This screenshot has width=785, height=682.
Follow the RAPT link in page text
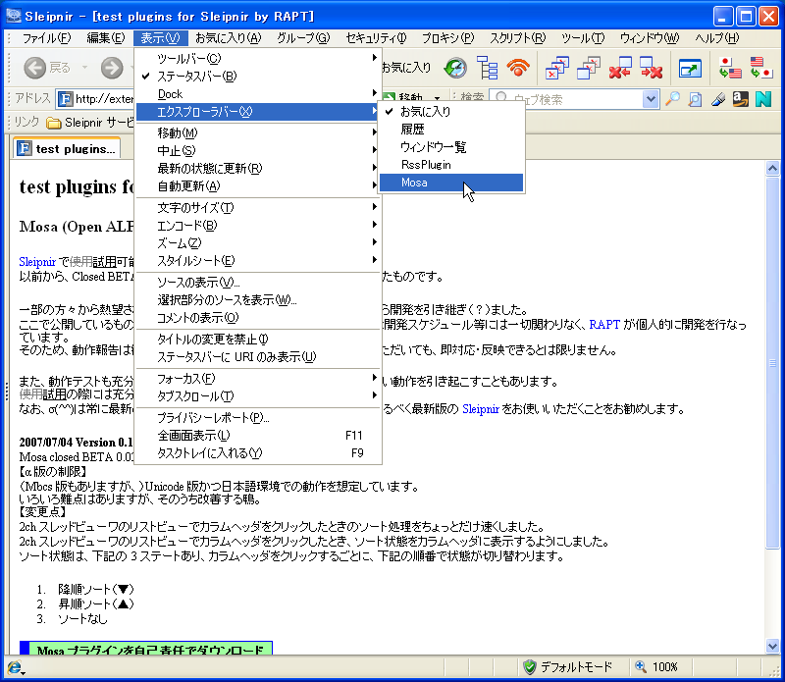604,325
